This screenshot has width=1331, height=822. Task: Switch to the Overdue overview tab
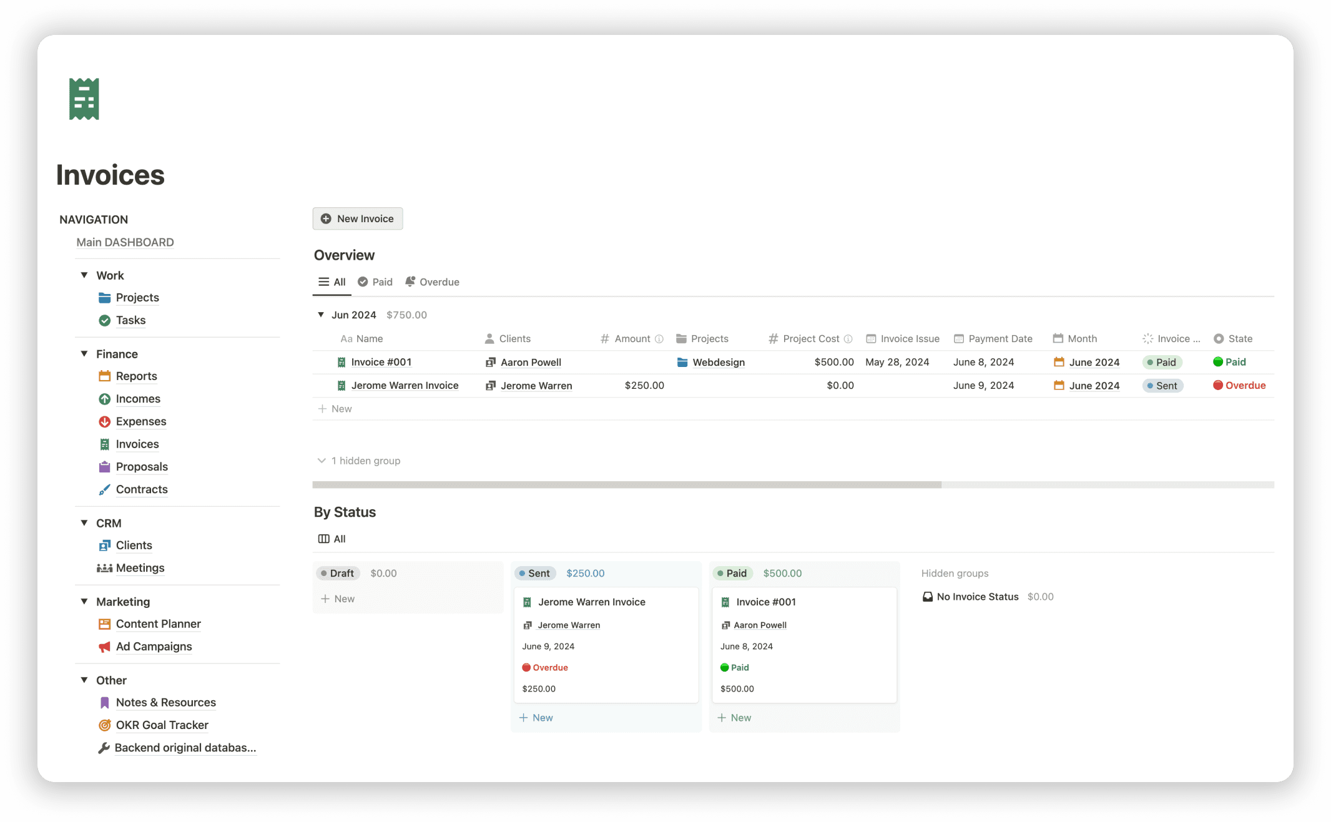(x=432, y=282)
